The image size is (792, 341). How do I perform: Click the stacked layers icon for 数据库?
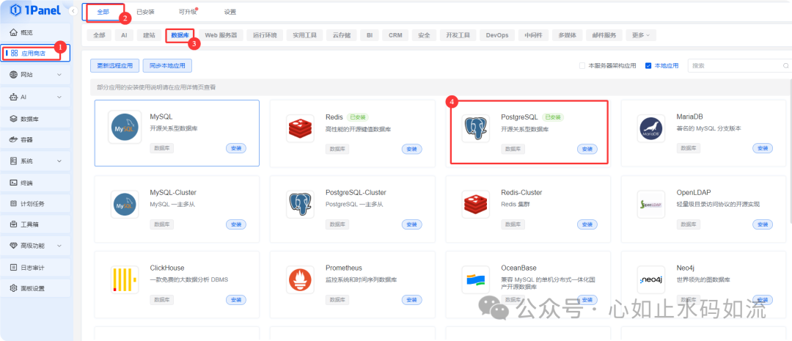[14, 120]
